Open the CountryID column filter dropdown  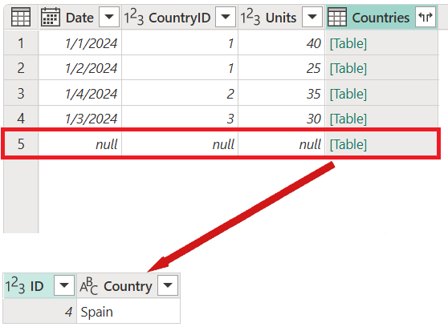tap(226, 17)
